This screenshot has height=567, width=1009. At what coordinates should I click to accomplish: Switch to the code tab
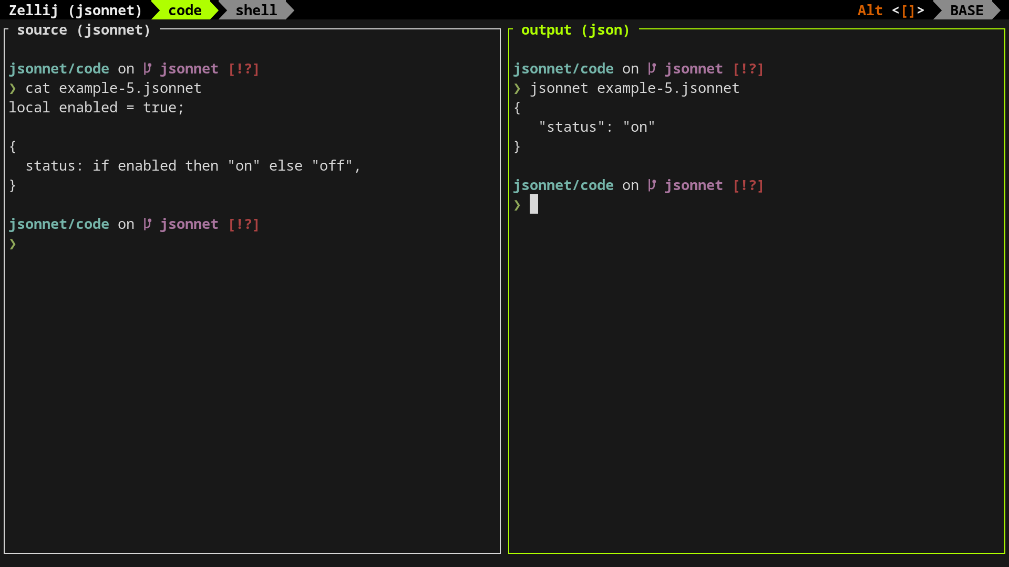[185, 10]
